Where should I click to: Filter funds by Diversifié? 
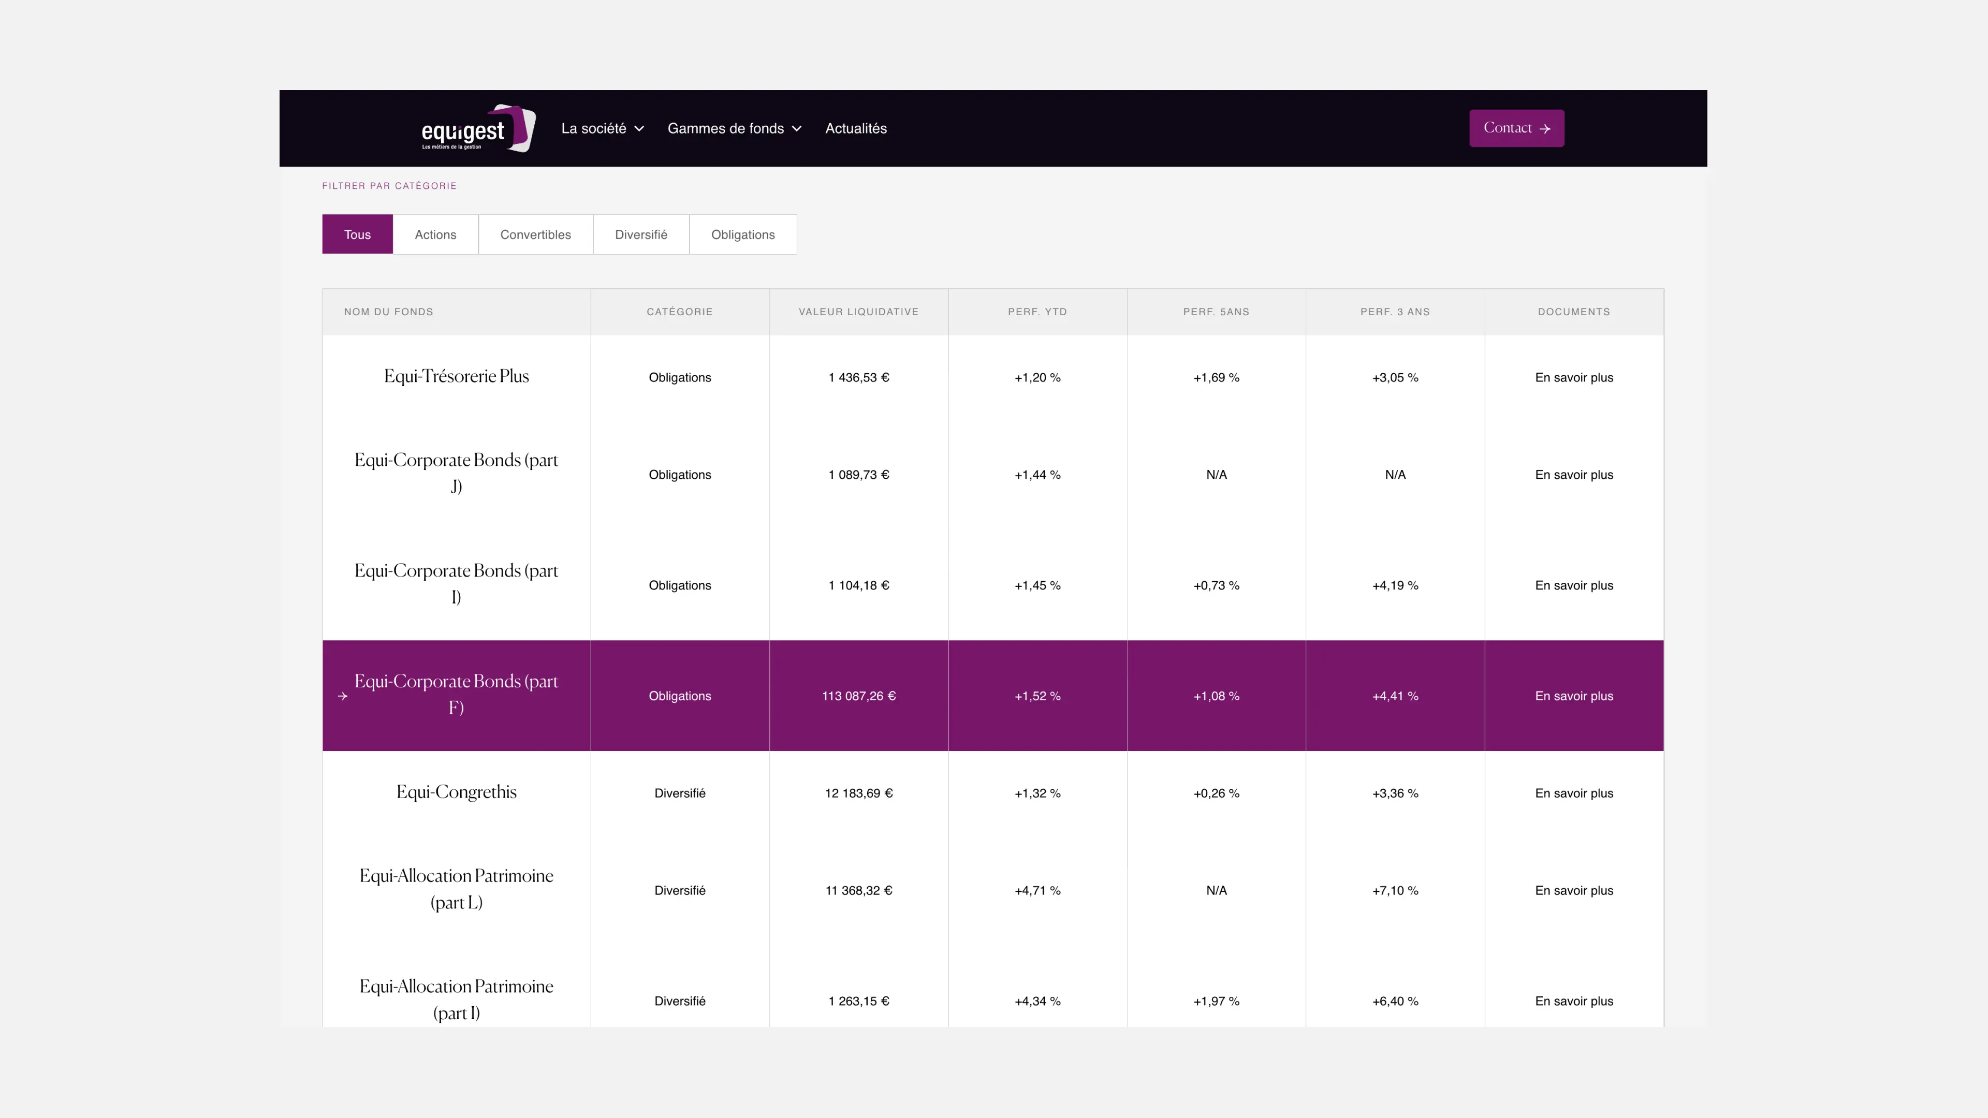tap(641, 234)
